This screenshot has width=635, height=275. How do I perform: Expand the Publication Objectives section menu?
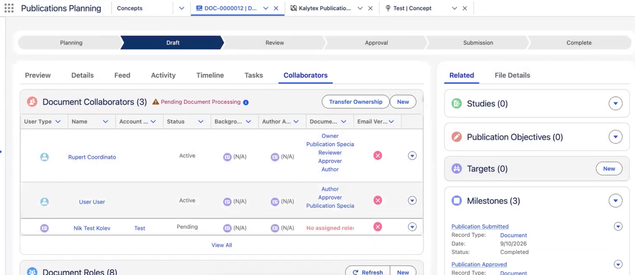click(x=615, y=137)
